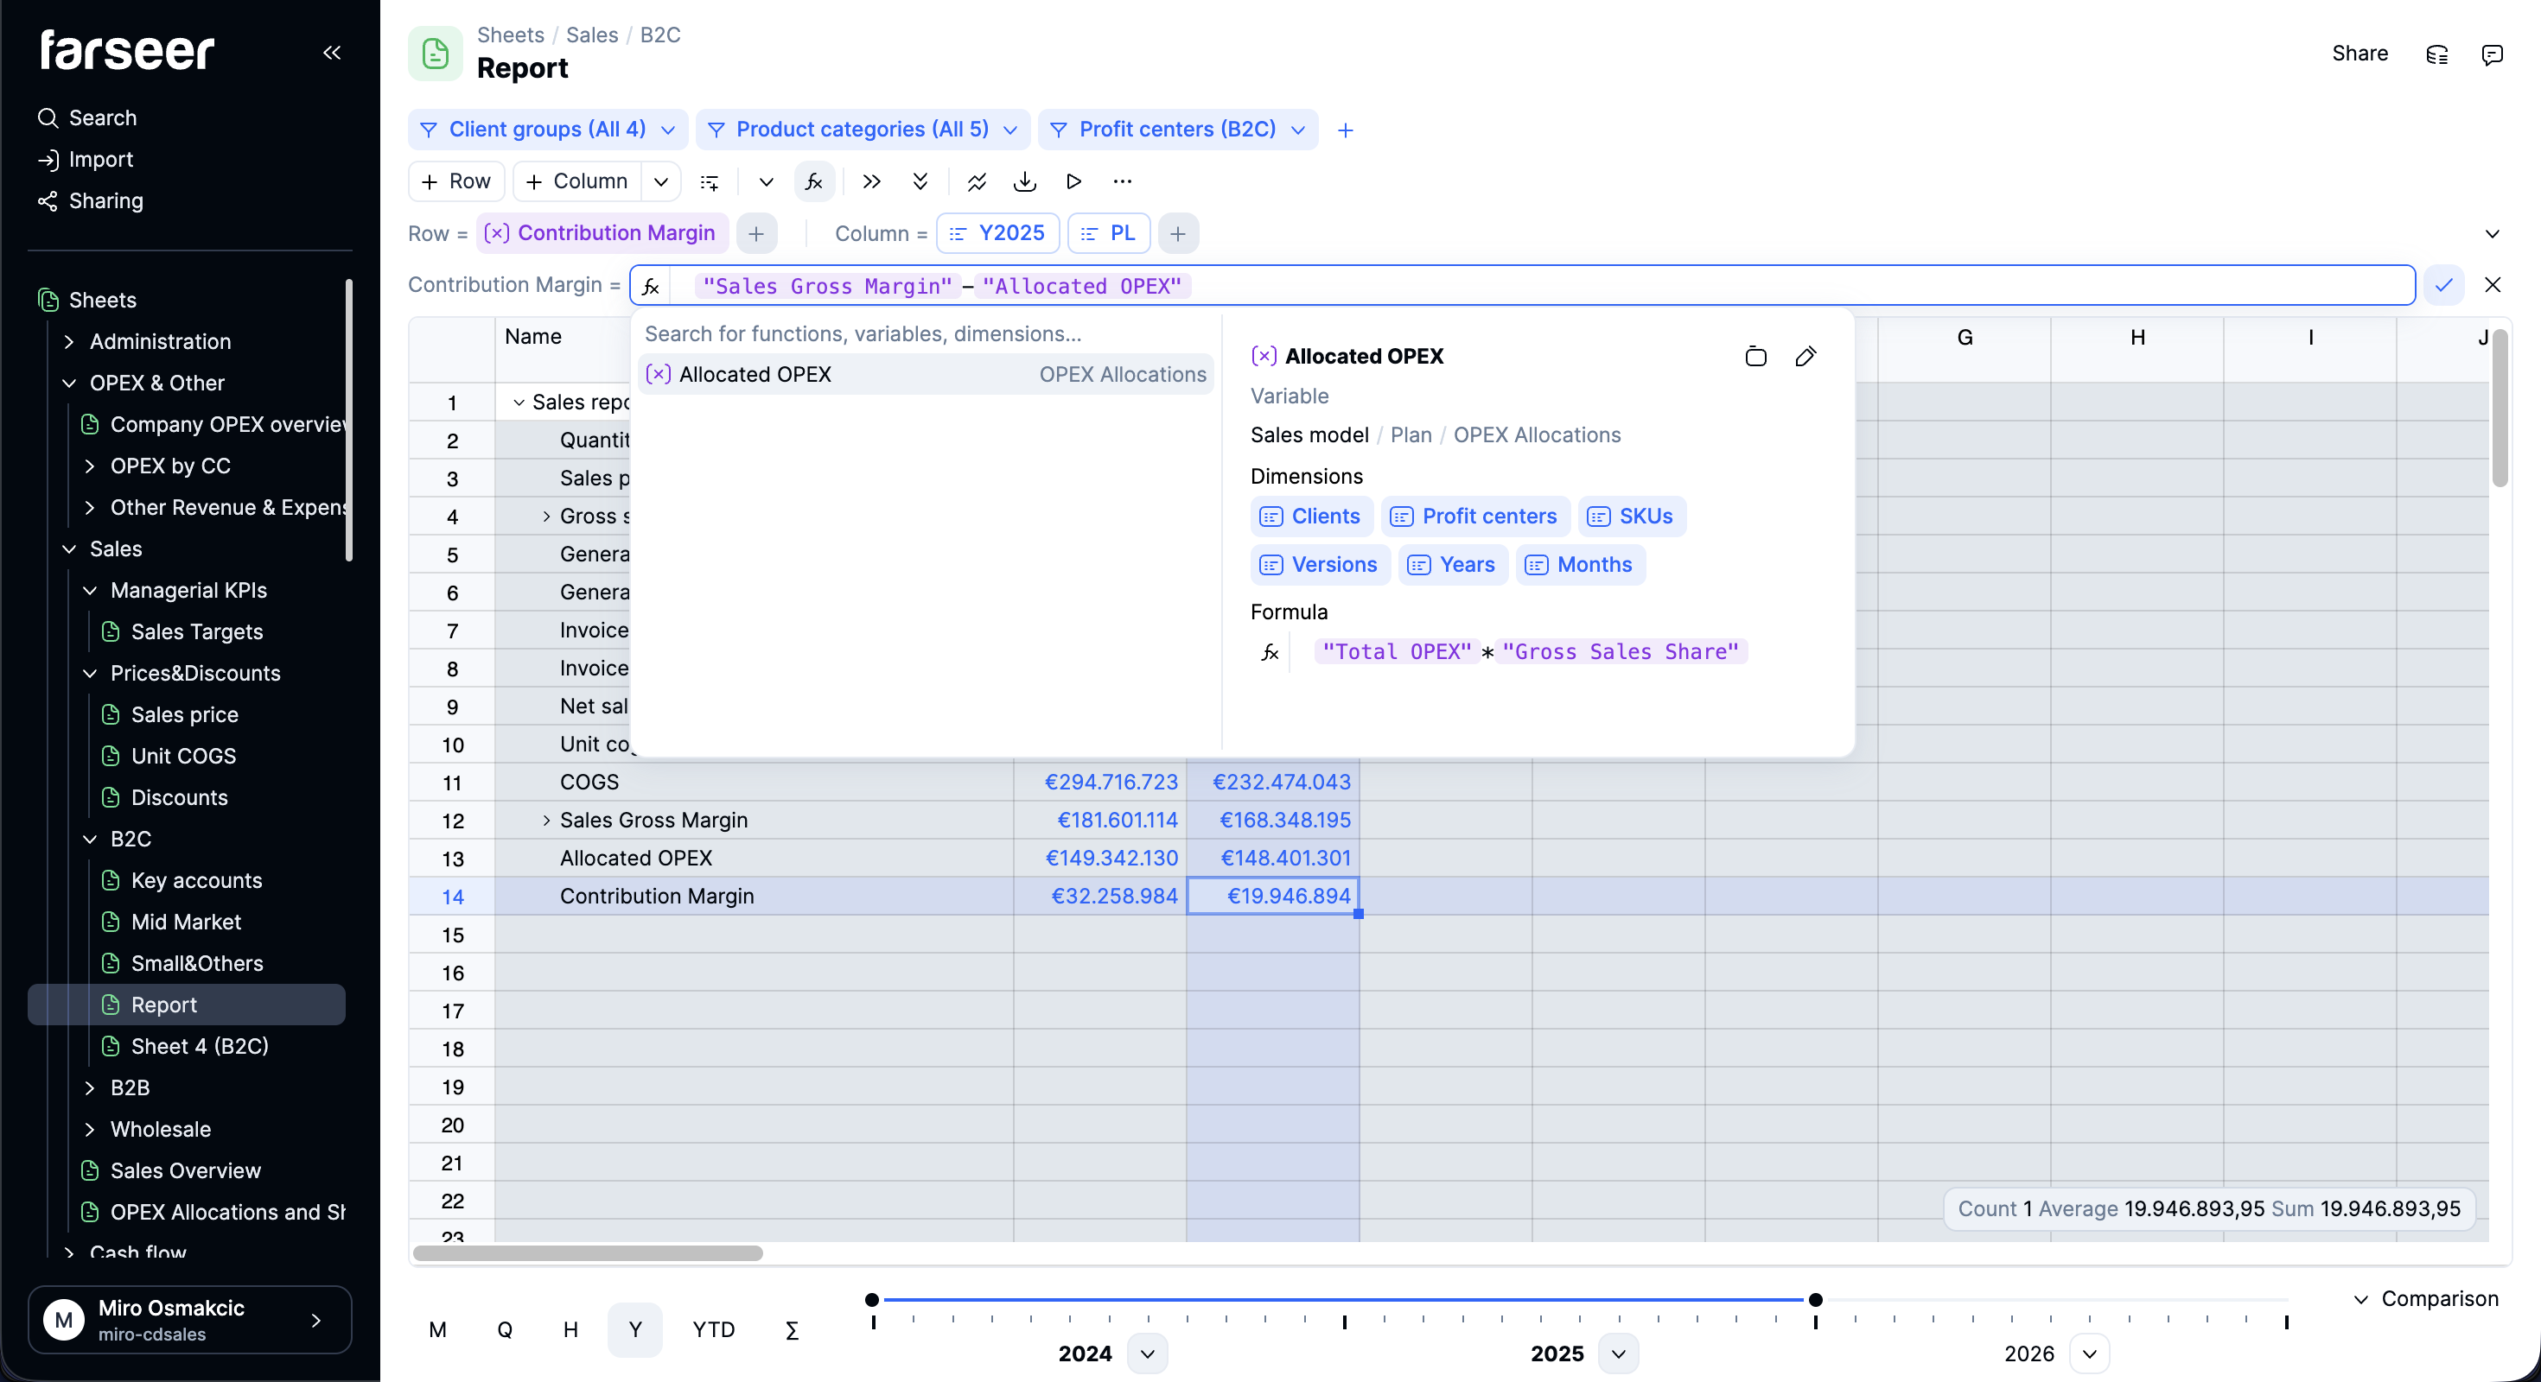Screen dimensions: 2541x1382
Task: Click the Share button
Action: pos(2359,54)
